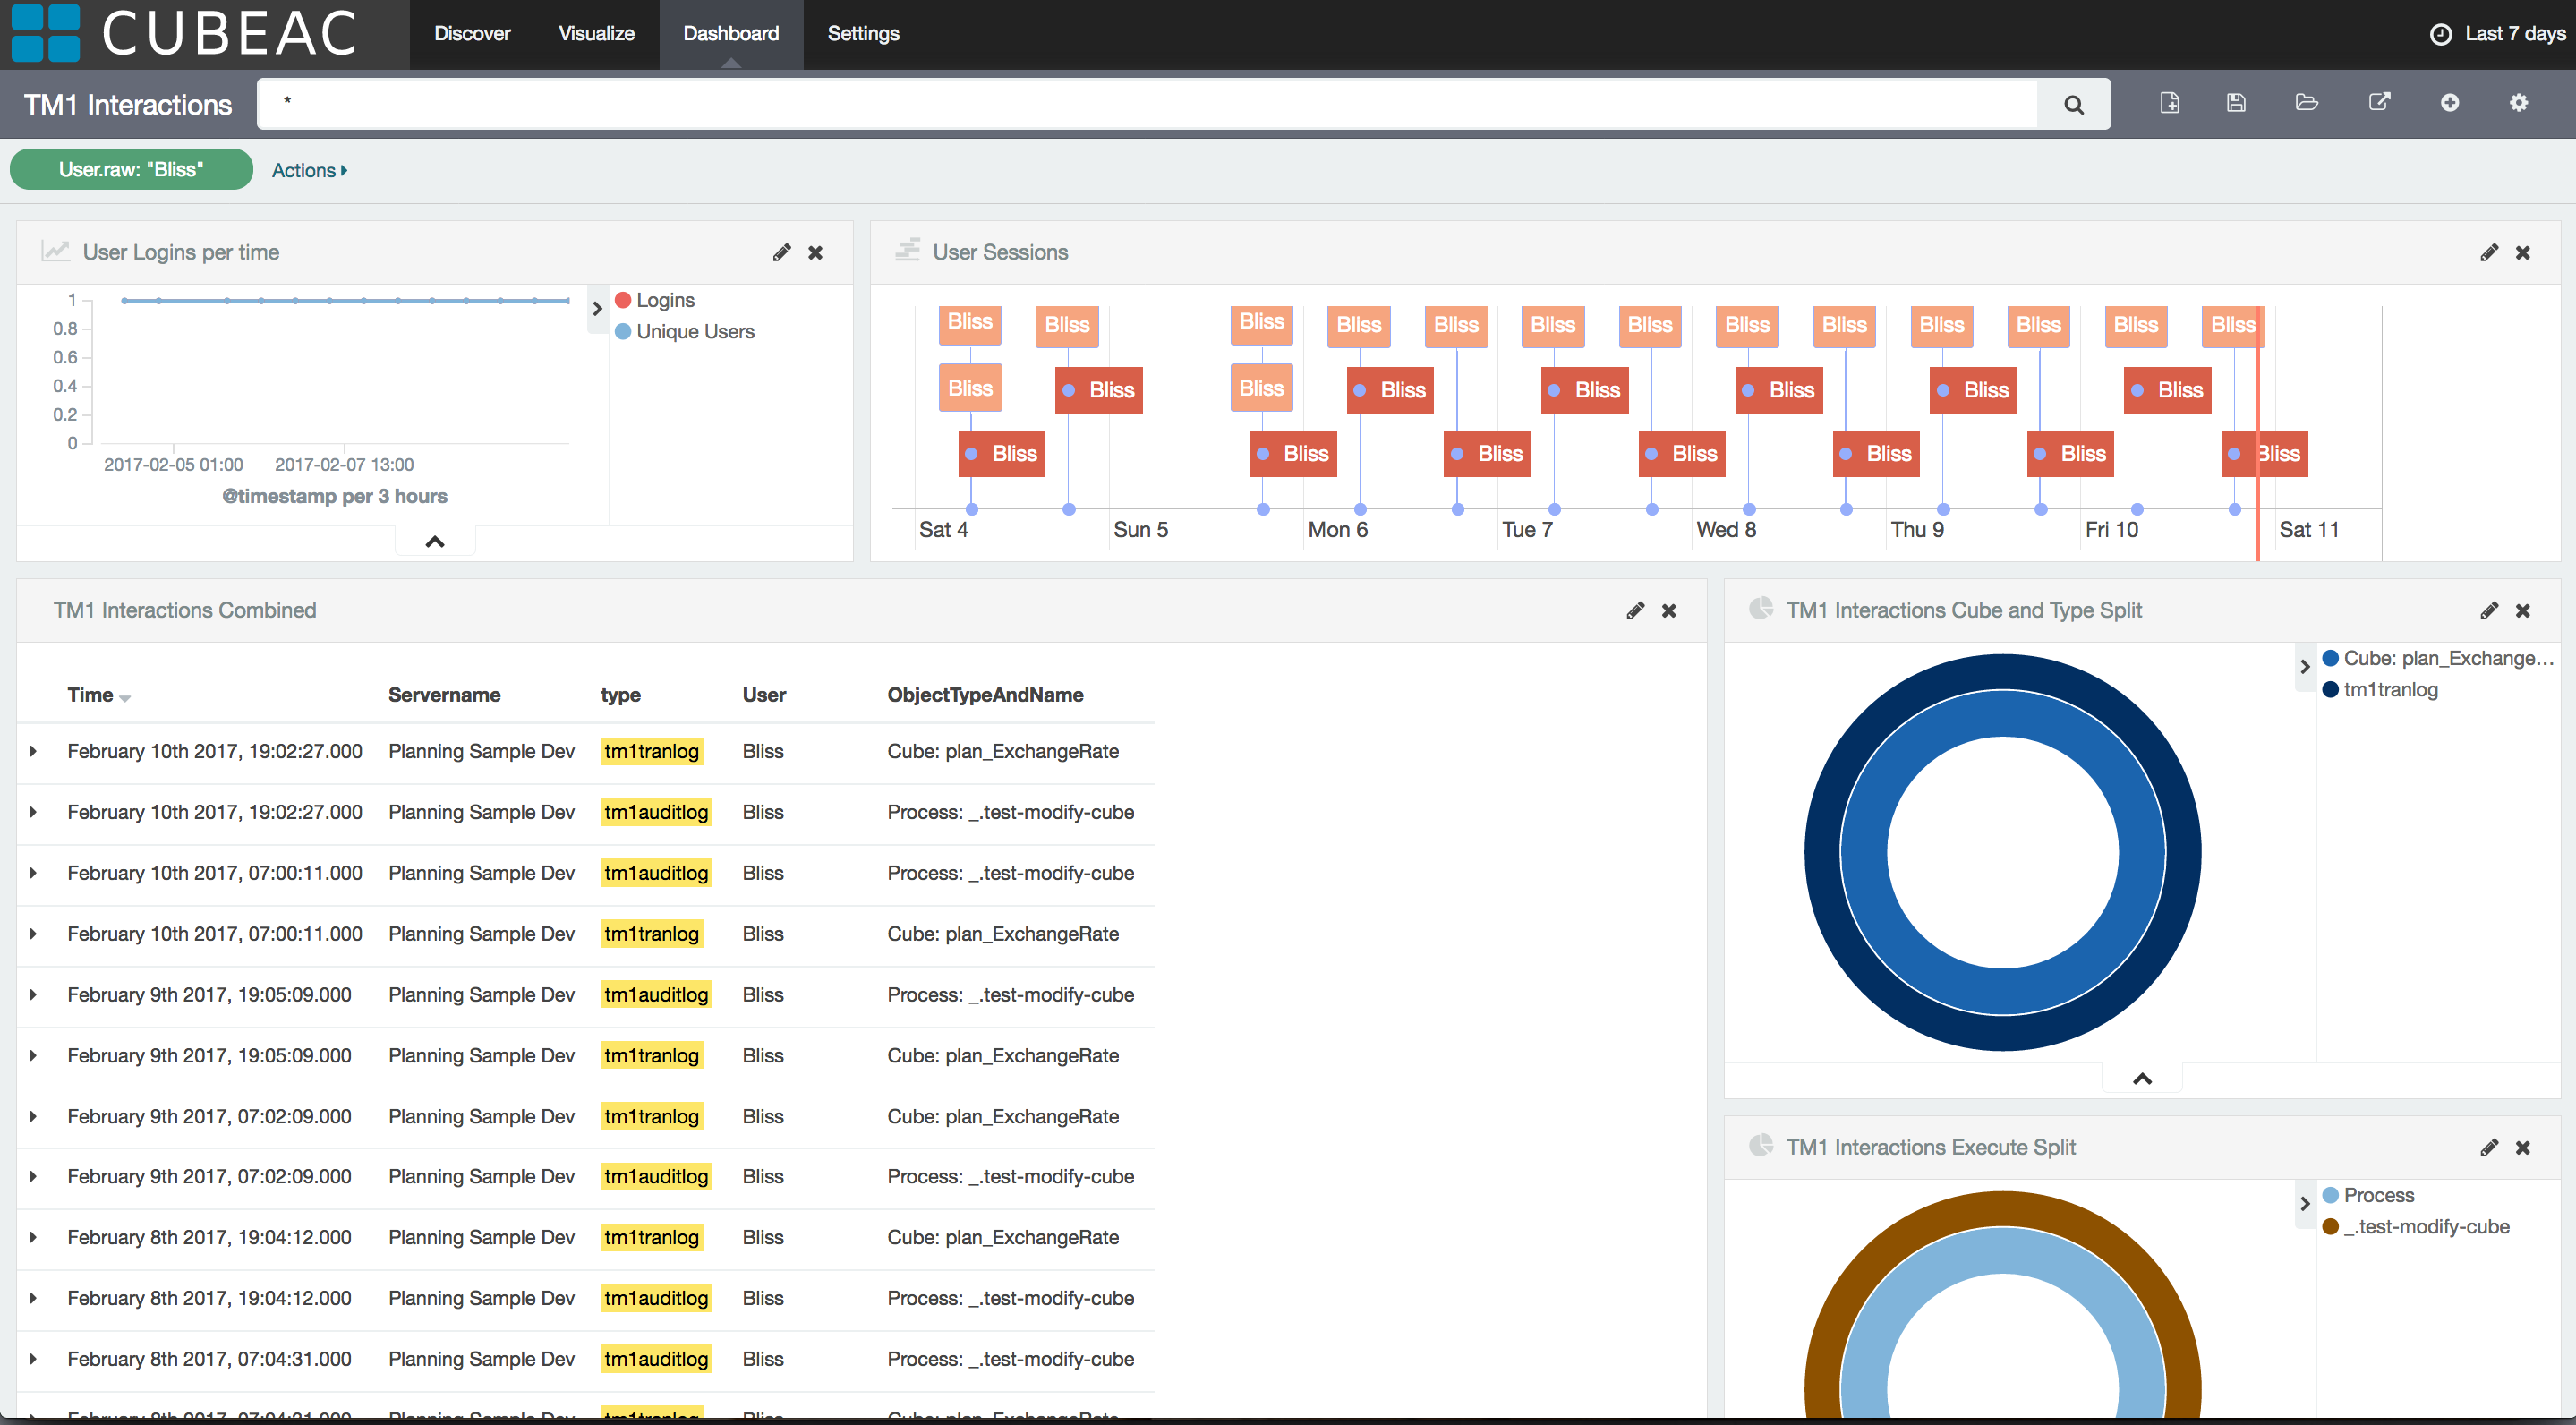
Task: Open the Settings tab
Action: point(863,34)
